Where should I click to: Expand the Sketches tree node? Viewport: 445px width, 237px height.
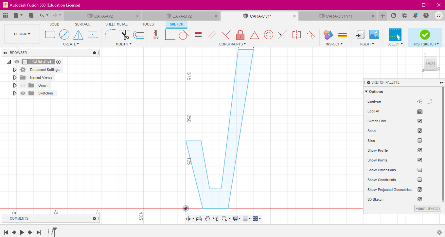click(15, 93)
